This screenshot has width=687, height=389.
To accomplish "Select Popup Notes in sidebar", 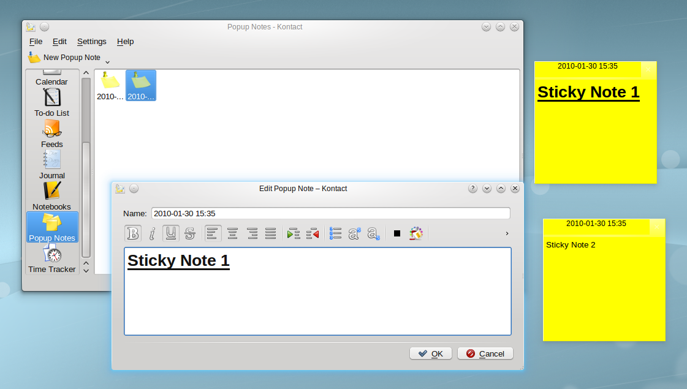I will [52, 227].
